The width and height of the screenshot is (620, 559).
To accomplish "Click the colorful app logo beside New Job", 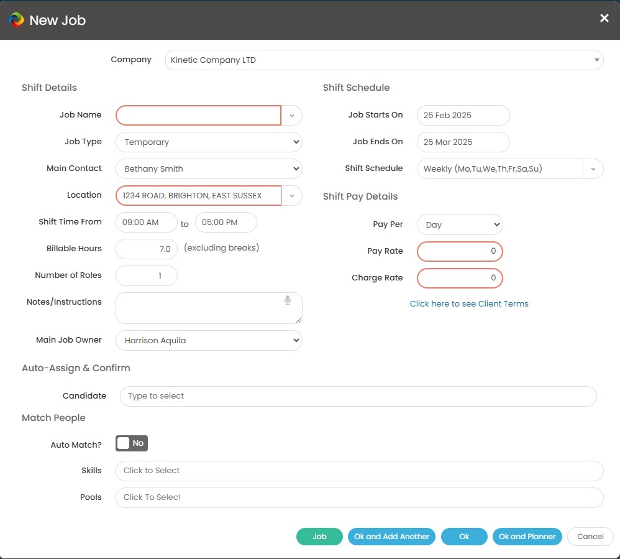I will click(16, 20).
